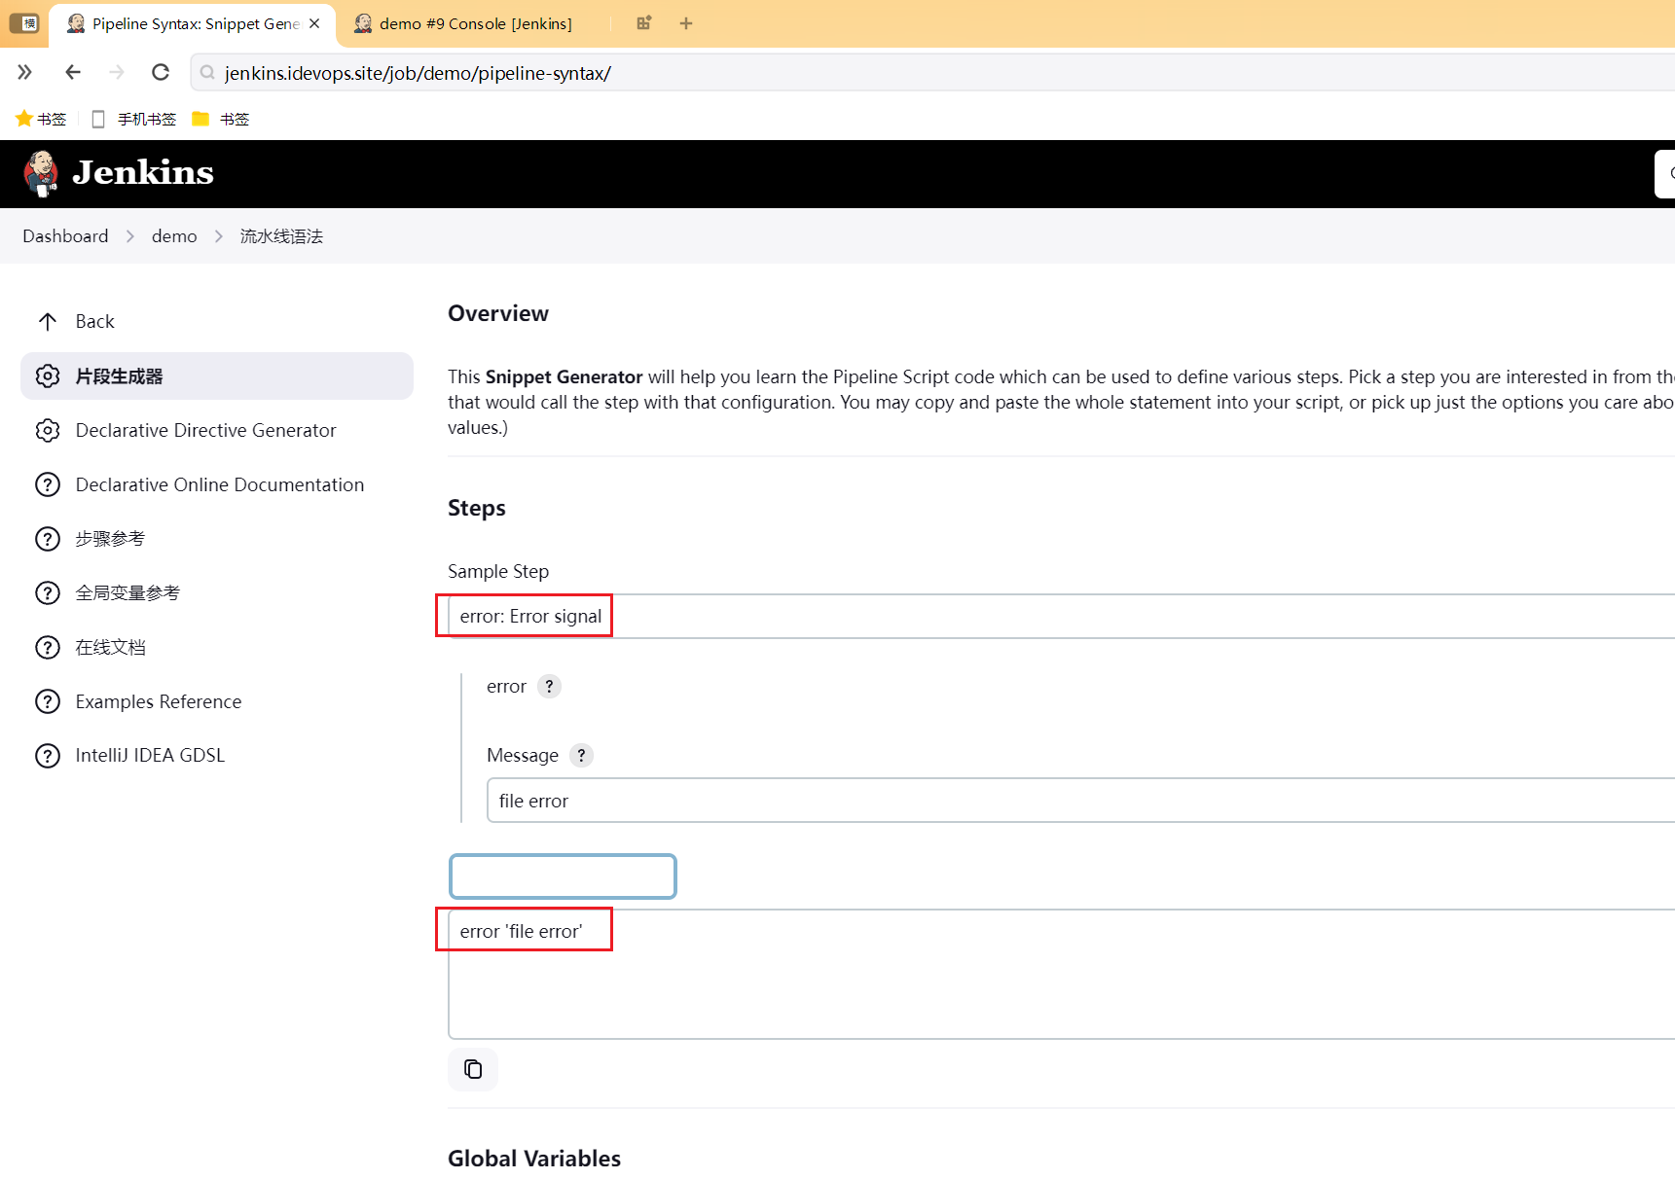Click the blank generate pipeline script button
Viewport: 1675px width, 1179px height.
(x=563, y=876)
